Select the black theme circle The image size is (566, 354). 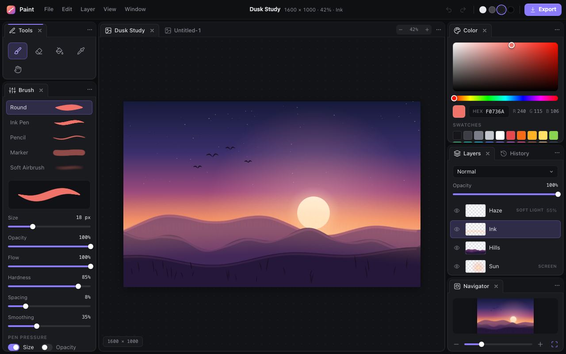point(511,10)
